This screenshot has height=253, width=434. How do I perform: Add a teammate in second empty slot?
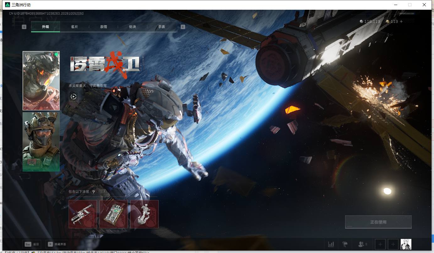click(x=393, y=244)
